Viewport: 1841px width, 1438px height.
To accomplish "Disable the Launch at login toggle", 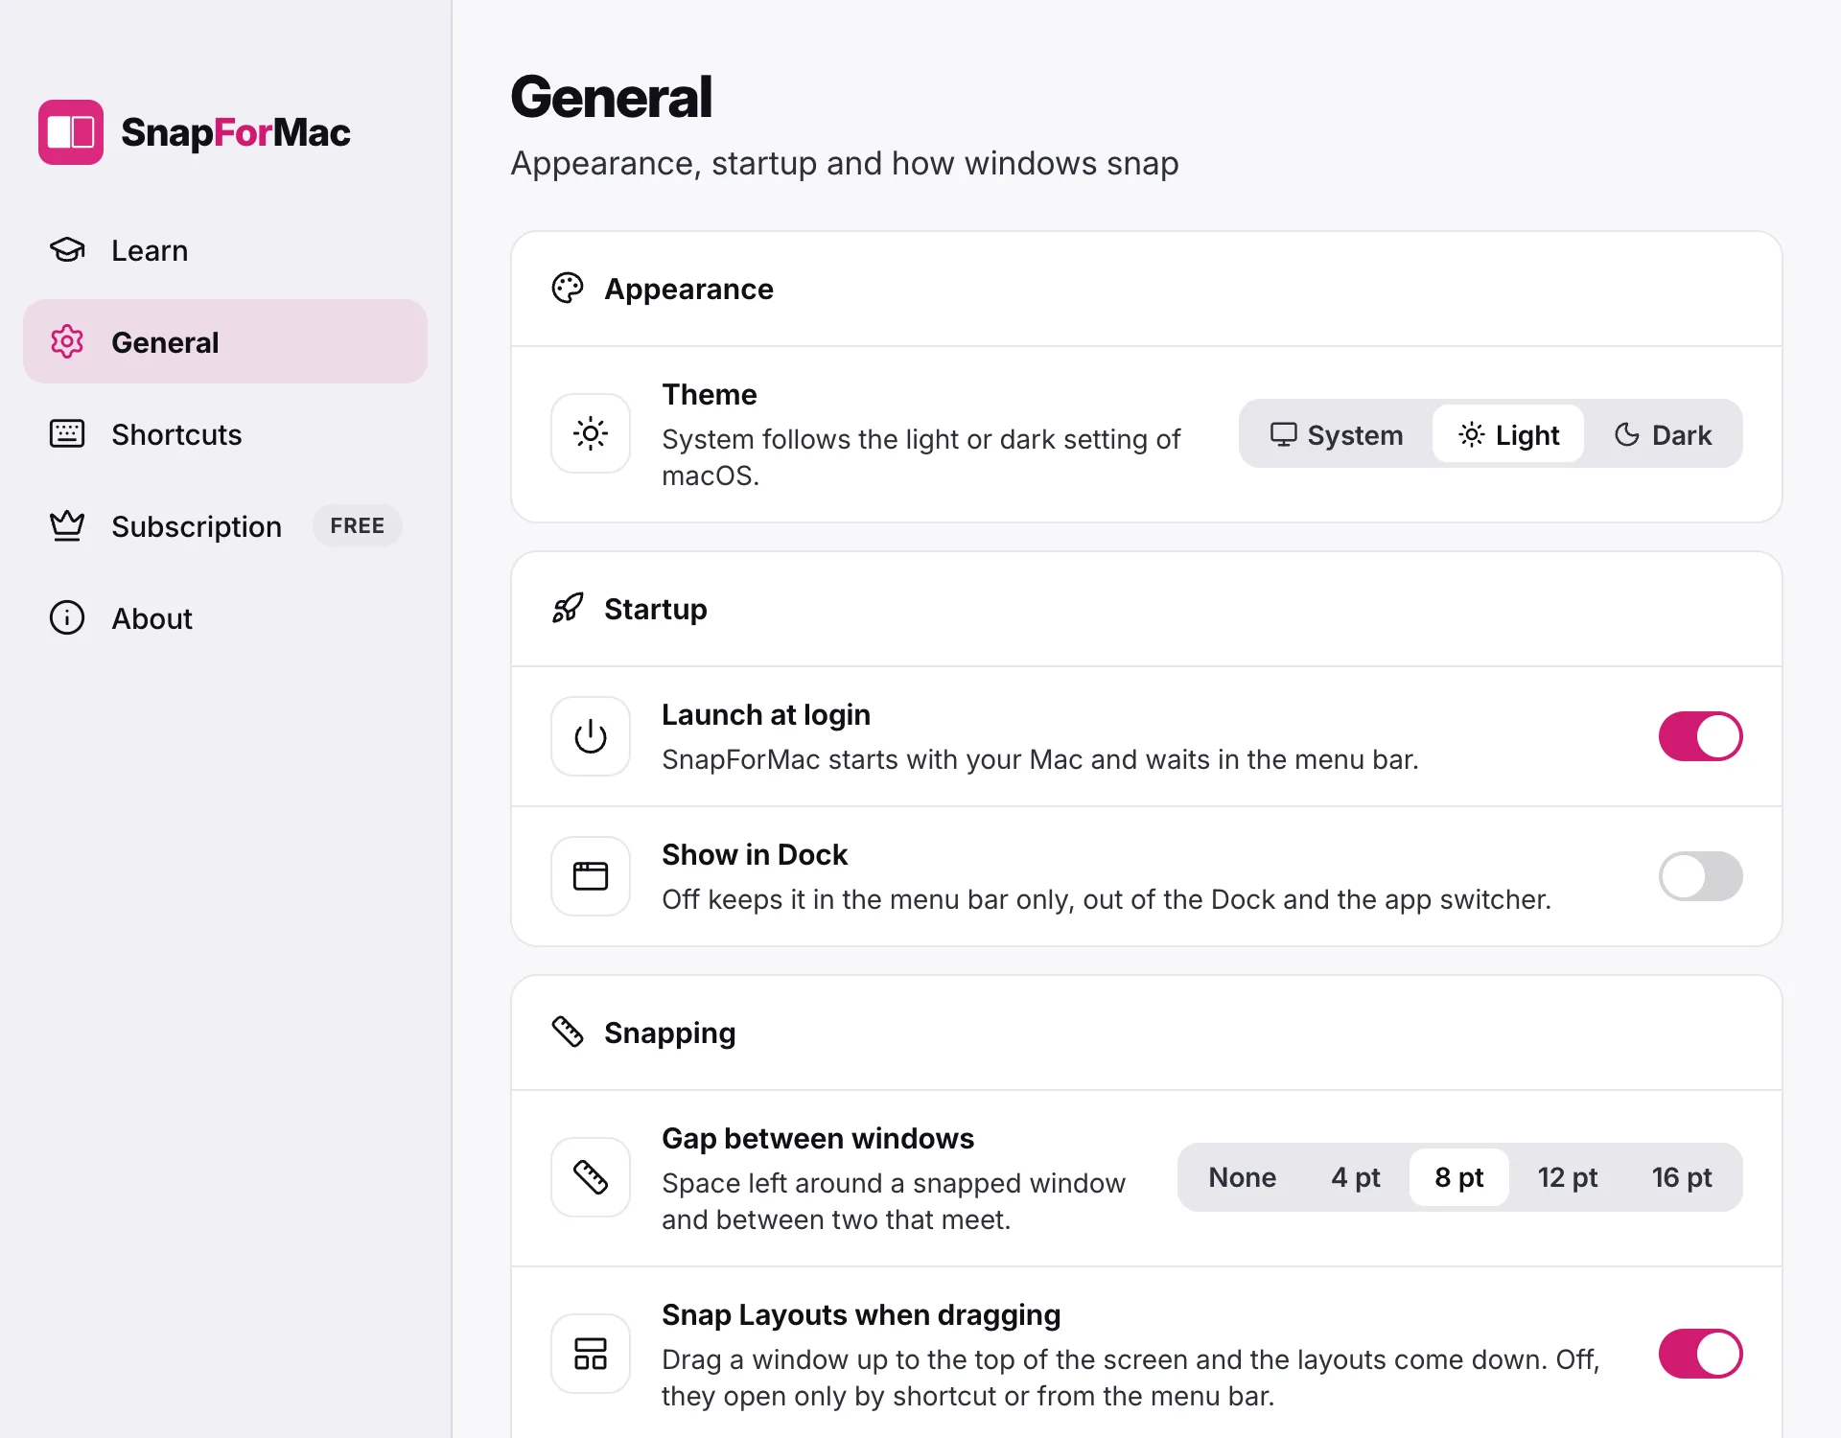I will [x=1701, y=736].
